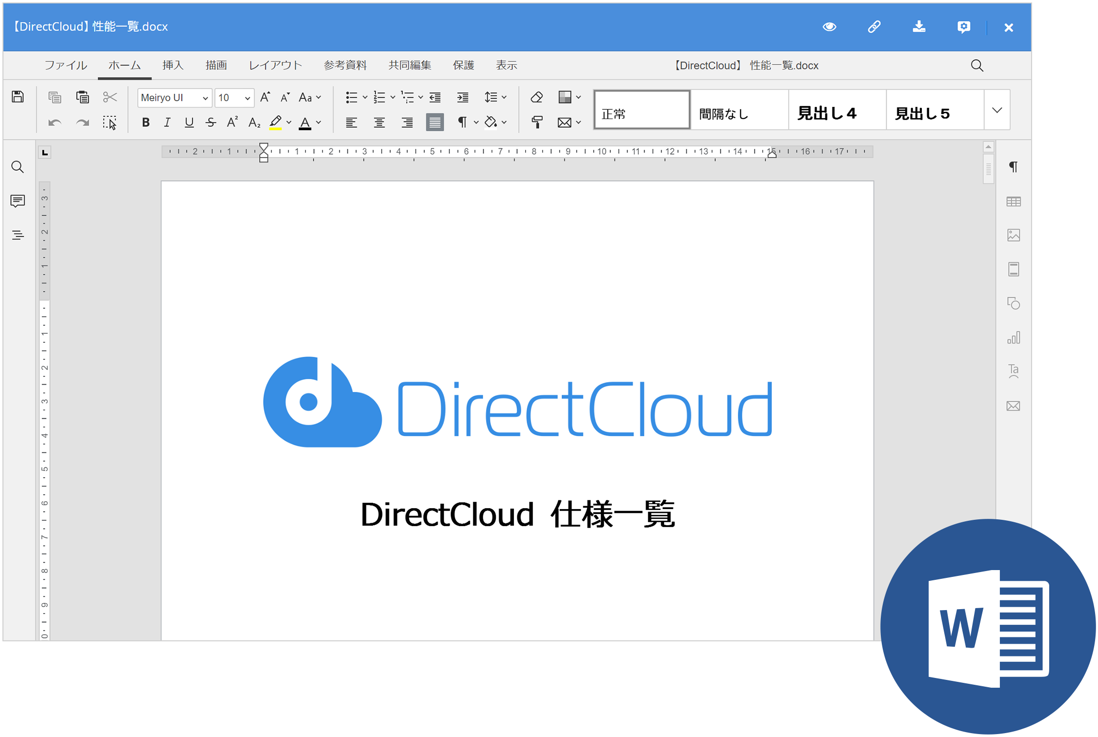1098x737 pixels.
Task: Expand the bullet list dropdown arrow
Action: [x=365, y=97]
